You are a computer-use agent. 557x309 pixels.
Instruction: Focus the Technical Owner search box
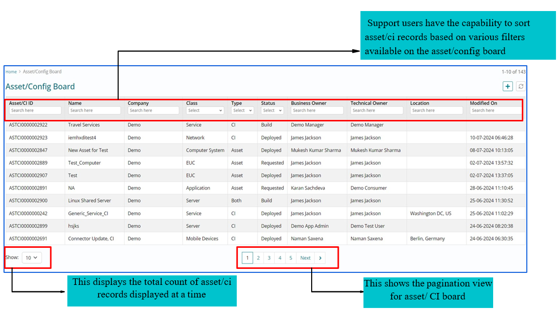377,110
